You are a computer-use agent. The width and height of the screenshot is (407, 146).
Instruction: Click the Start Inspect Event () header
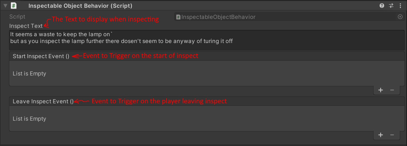click(41, 56)
